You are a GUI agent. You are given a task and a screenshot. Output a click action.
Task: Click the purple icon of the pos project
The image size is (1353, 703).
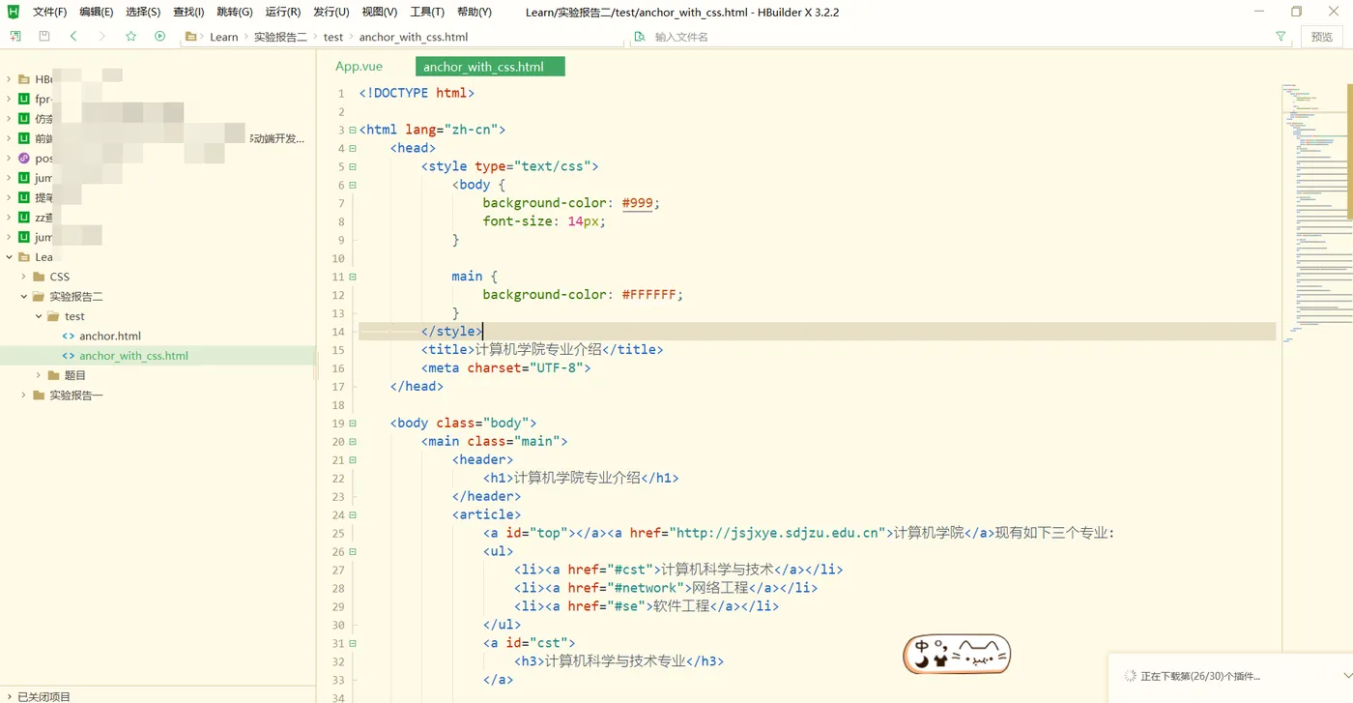pyautogui.click(x=24, y=158)
